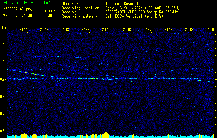Click the Receiver field label
This screenshot has height=138, width=217.
(70, 12)
